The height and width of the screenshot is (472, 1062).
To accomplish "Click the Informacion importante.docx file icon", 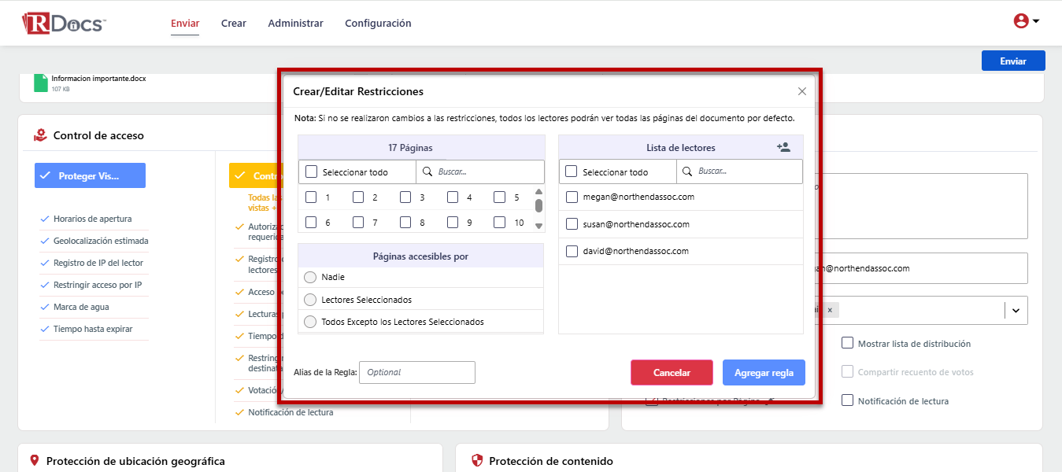I will (41, 83).
